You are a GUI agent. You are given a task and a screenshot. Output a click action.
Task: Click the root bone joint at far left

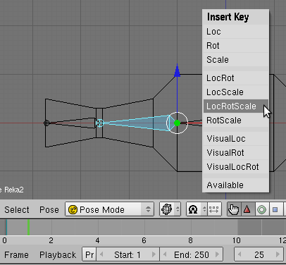46,123
